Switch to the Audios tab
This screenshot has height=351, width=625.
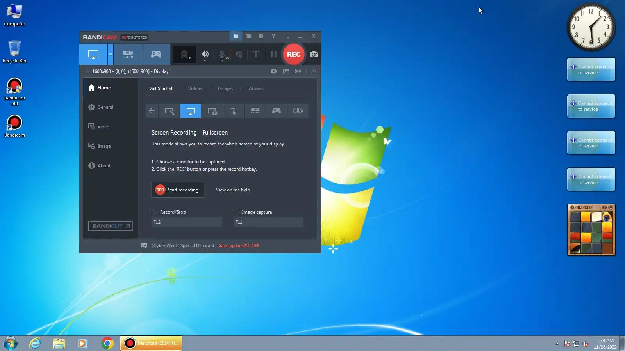click(x=256, y=89)
